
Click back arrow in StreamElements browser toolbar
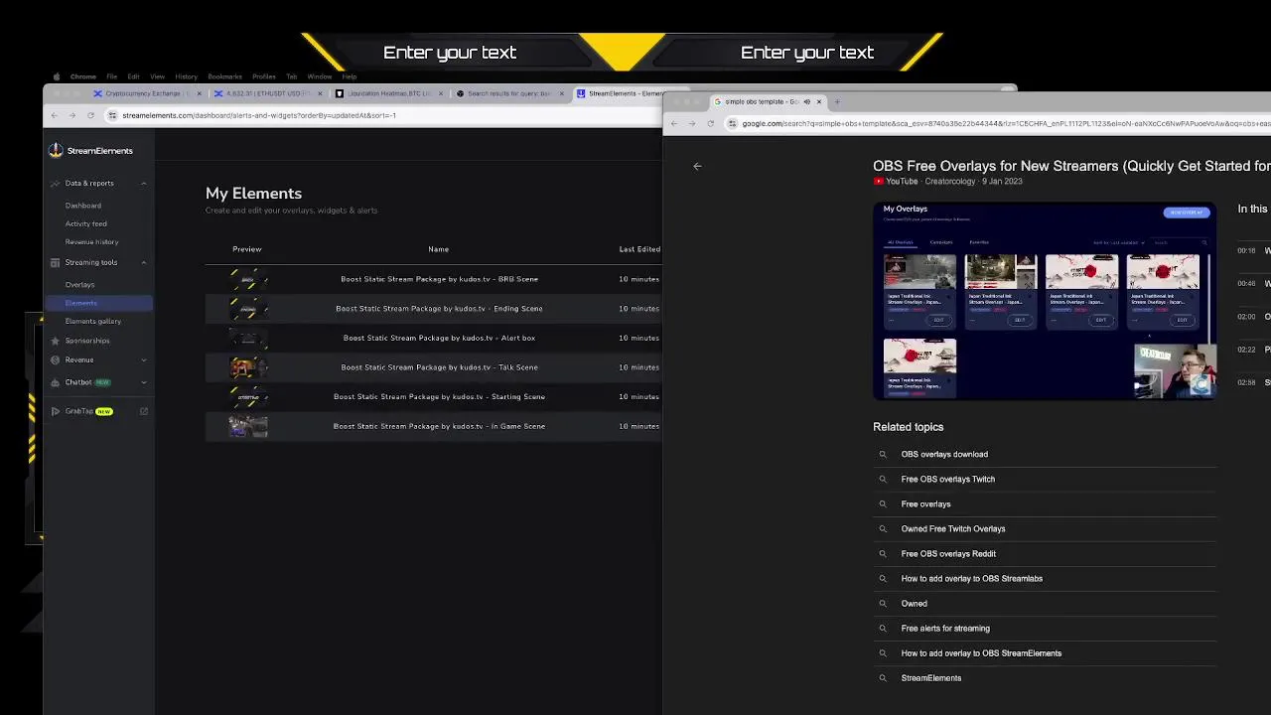coord(55,115)
